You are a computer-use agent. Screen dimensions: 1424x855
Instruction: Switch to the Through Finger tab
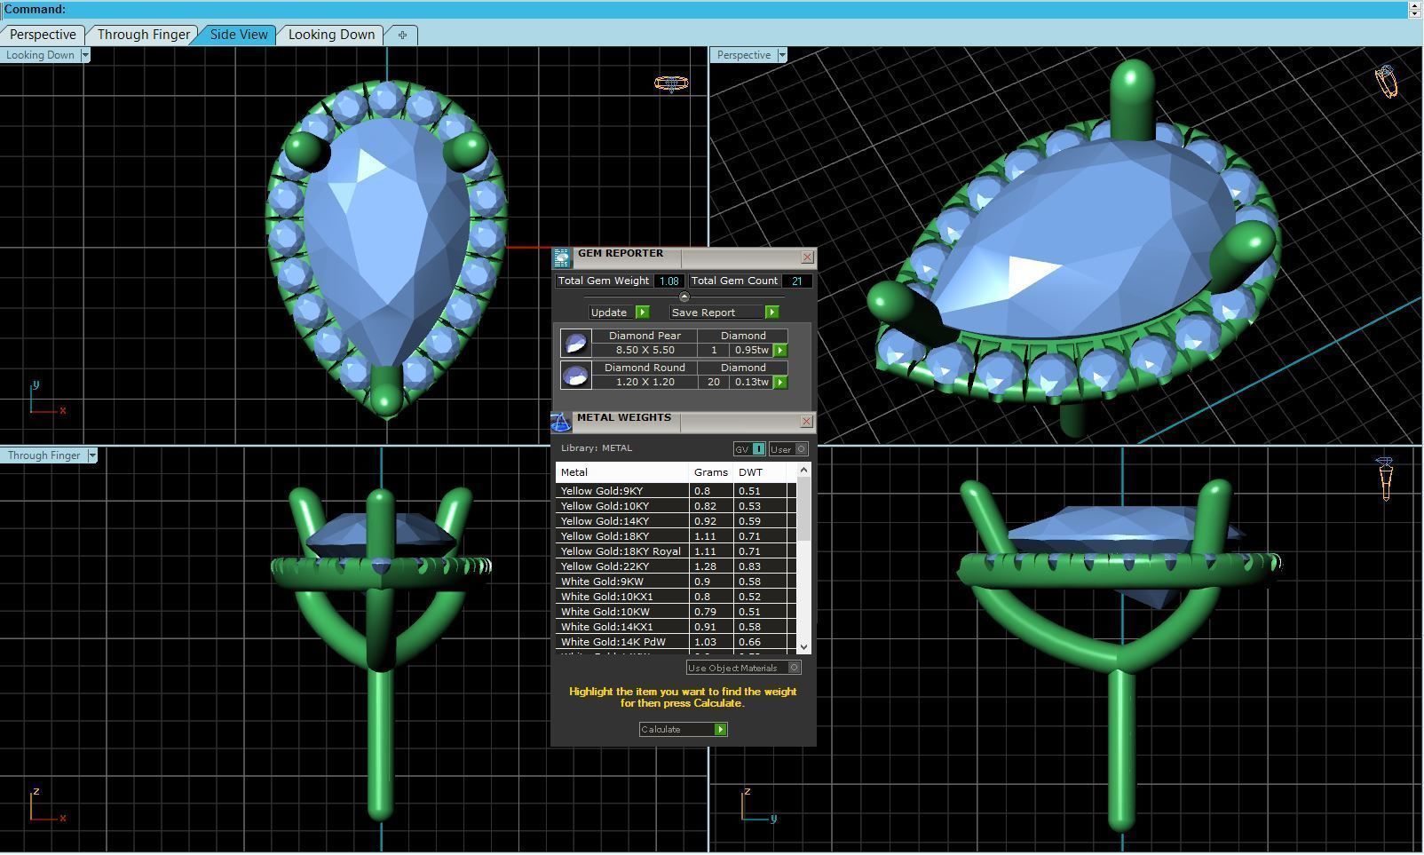pyautogui.click(x=143, y=35)
